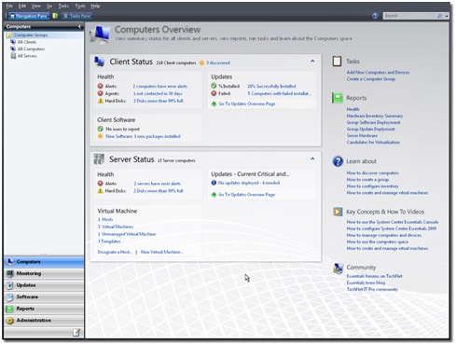Click the search magnifier icon
Screen dimensions: 456x345
click(x=439, y=16)
